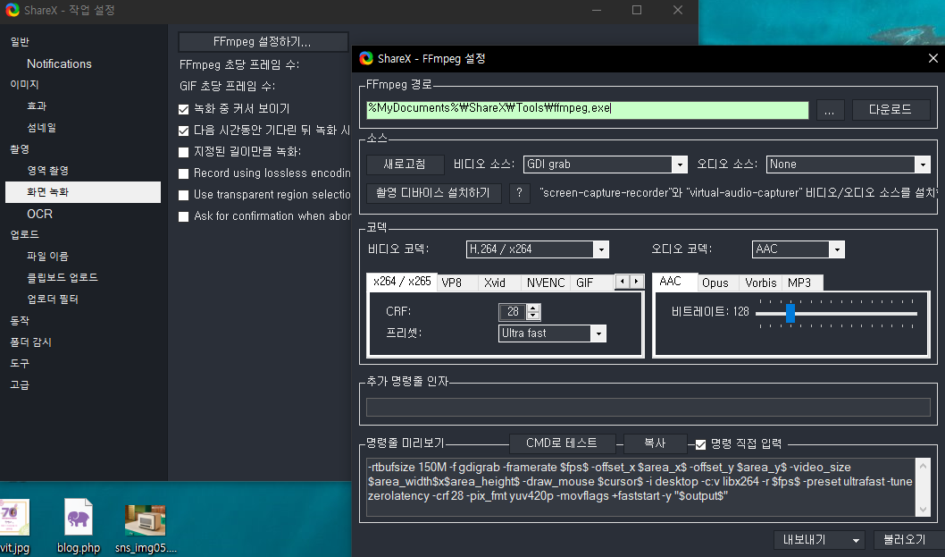Viewport: 945px width, 557px height.
Task: Browse FFmpeg path with ... button
Action: click(829, 110)
